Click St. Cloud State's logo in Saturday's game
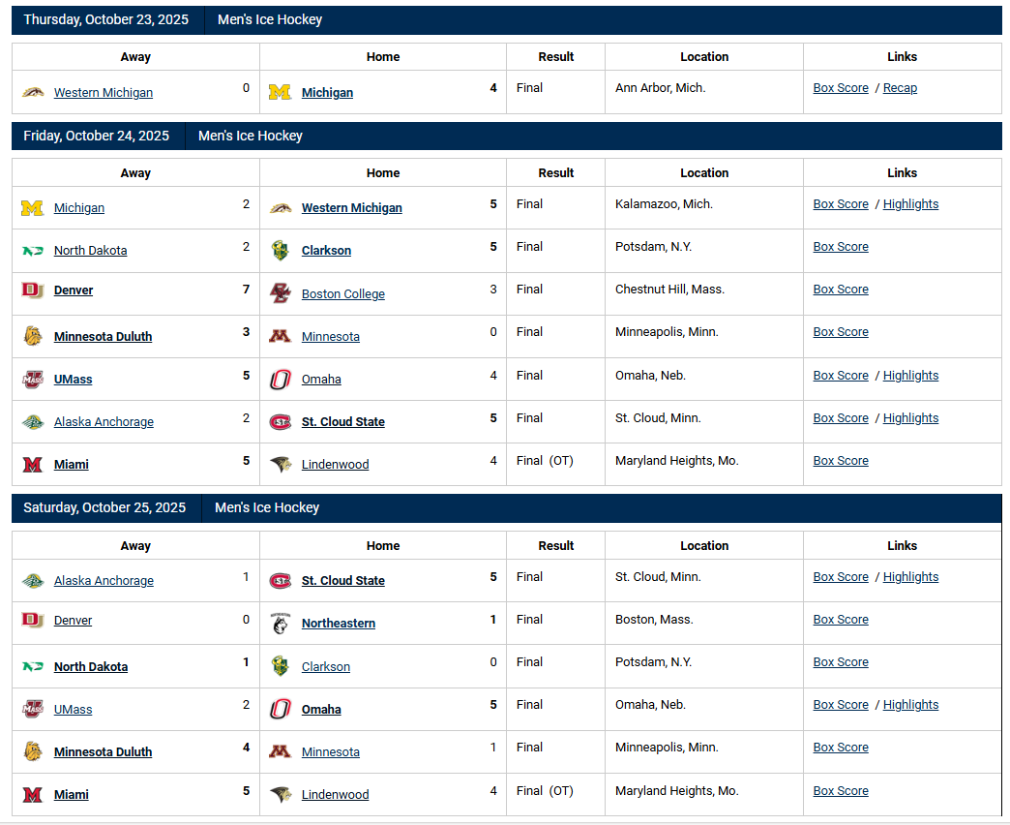This screenshot has height=825, width=1010. tap(280, 580)
